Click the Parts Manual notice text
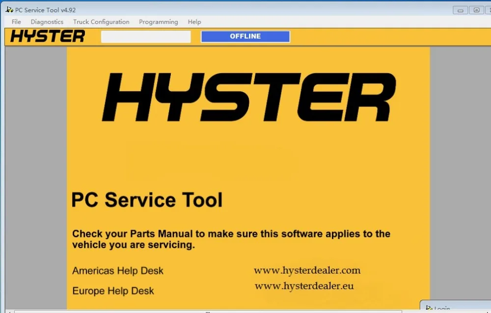The height and width of the screenshot is (313, 491). click(x=231, y=239)
